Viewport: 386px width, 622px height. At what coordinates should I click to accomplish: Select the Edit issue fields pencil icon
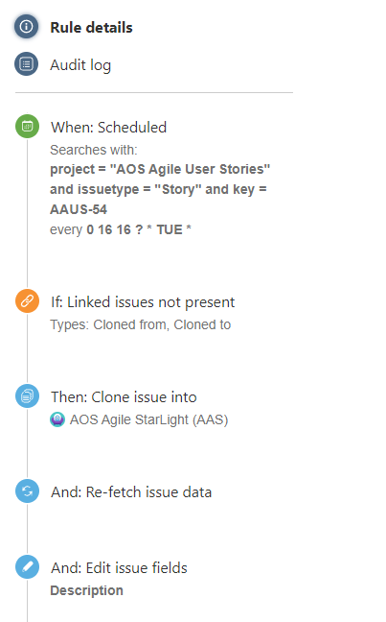pos(27,567)
